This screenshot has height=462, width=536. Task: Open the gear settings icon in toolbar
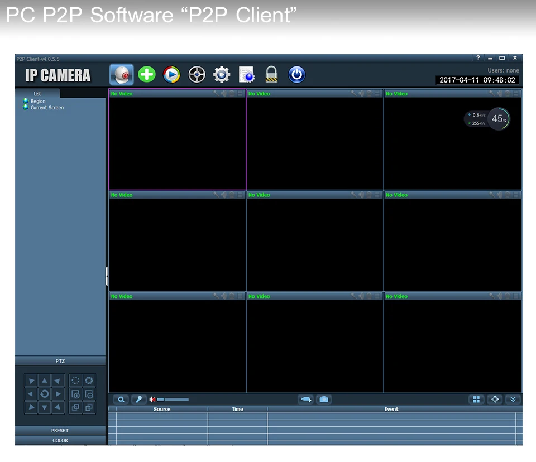coord(222,75)
